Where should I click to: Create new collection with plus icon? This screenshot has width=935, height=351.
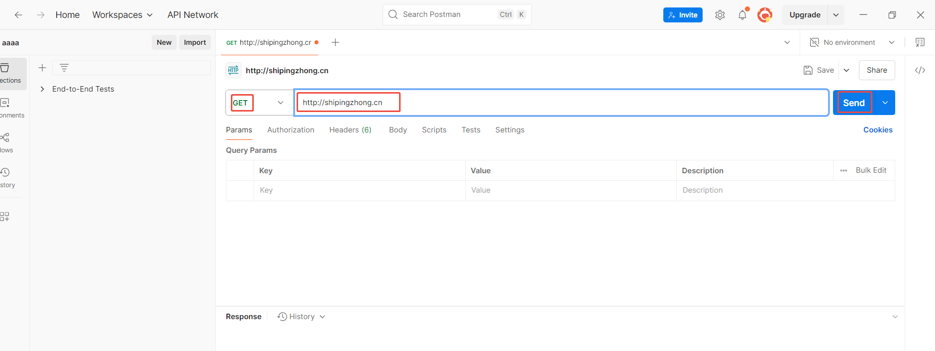(x=42, y=68)
